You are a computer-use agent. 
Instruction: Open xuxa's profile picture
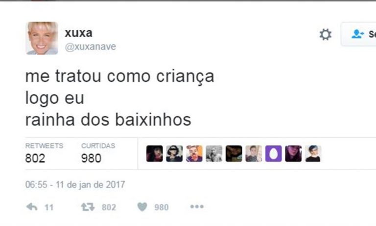(42, 38)
